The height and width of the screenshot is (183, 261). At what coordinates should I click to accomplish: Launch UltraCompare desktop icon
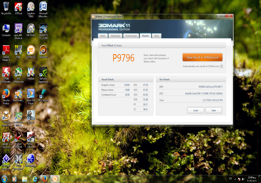(31, 161)
